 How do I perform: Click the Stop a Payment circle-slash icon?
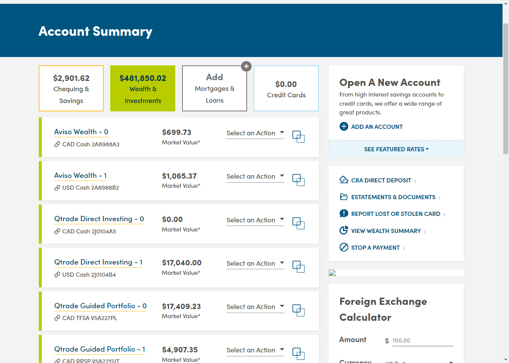tap(344, 247)
